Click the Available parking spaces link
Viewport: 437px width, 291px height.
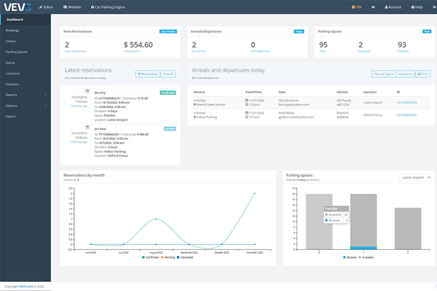[403, 51]
